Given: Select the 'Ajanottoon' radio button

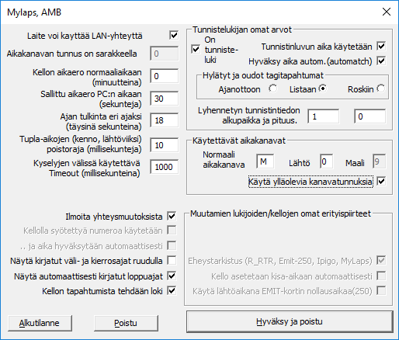Looking at the screenshot, I should (x=272, y=88).
